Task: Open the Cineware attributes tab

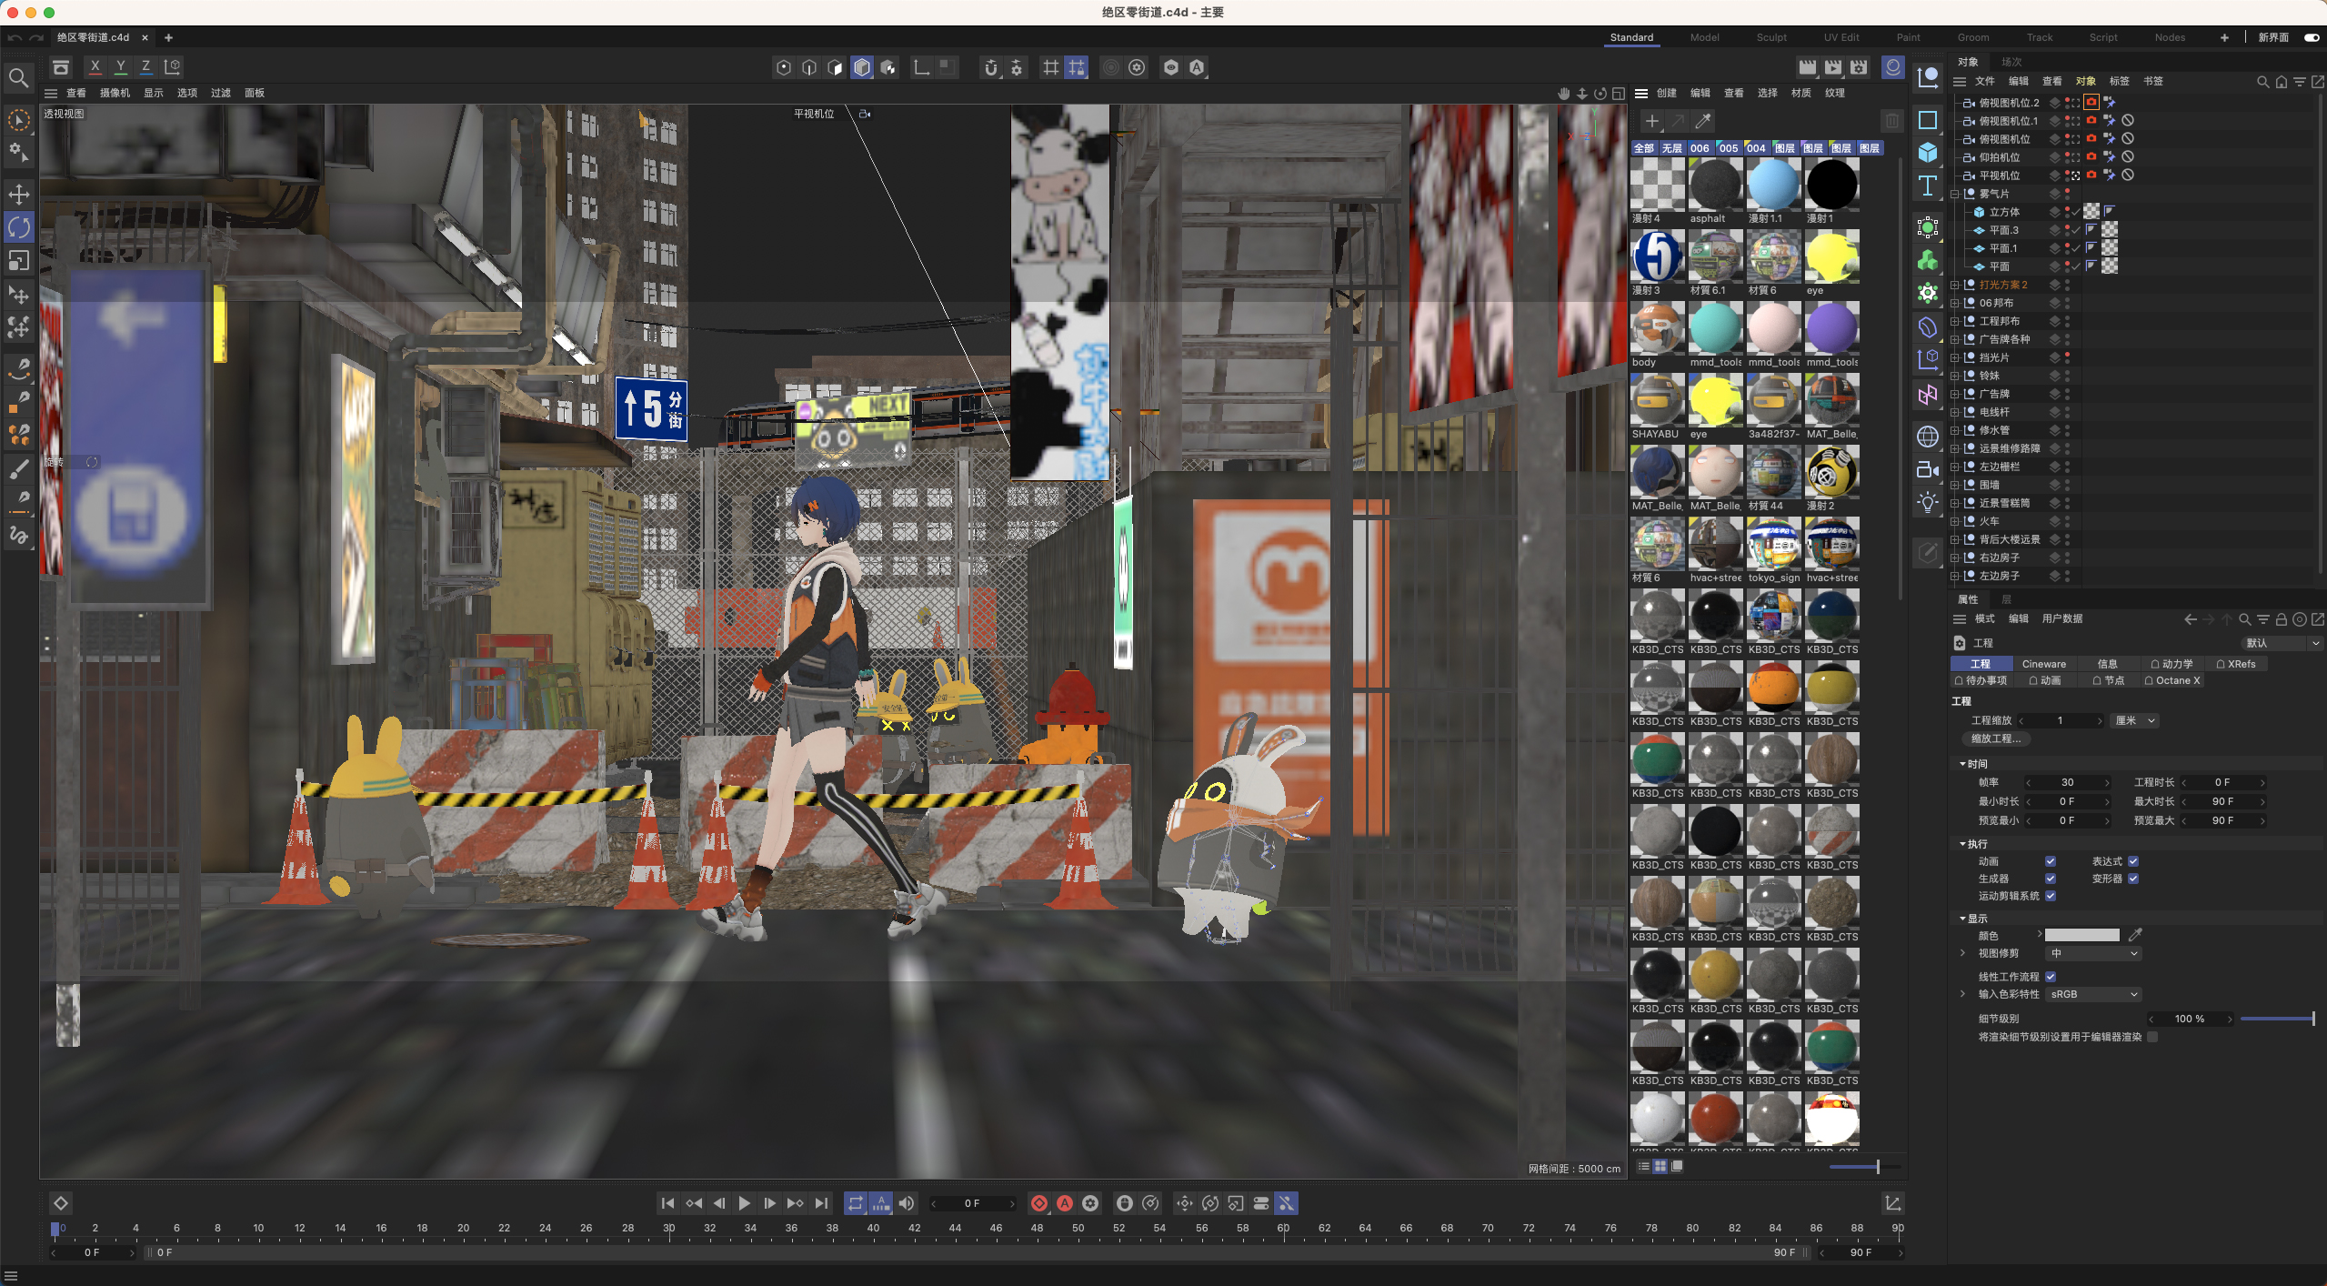Action: 2043,664
